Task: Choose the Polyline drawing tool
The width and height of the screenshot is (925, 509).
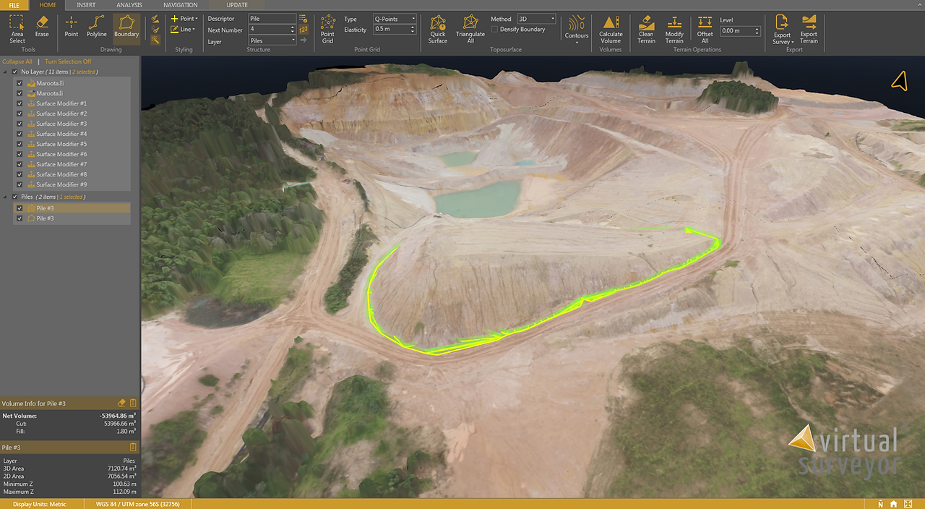Action: click(x=96, y=27)
